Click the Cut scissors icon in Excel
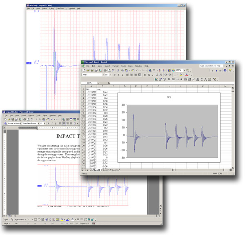245x237 pixels. click(x=118, y=71)
